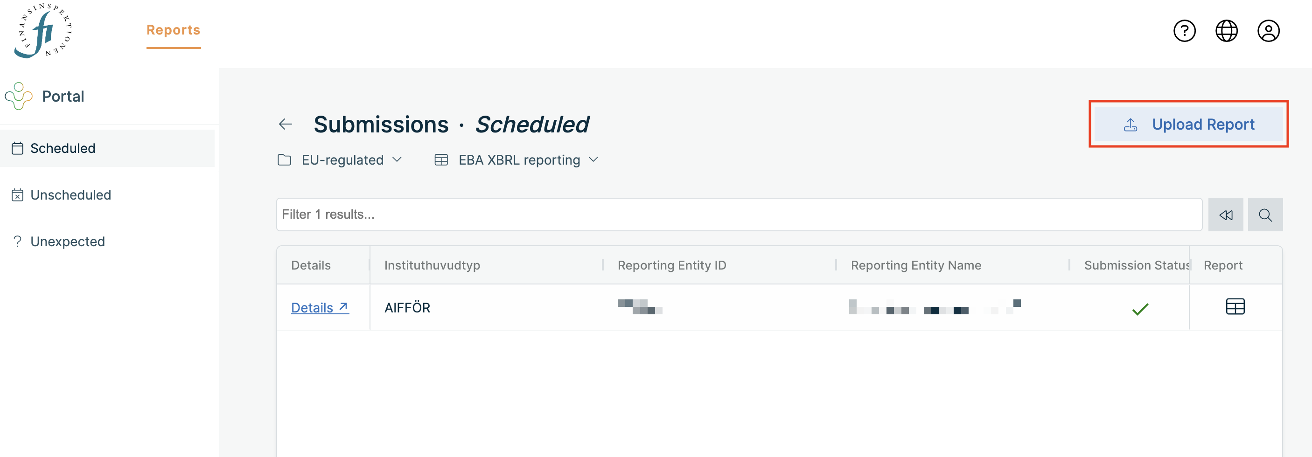Viewport: 1312px width, 457px height.
Task: Go back using the left arrow icon
Action: click(286, 124)
